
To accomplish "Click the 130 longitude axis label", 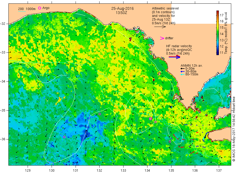I will (x=52, y=171).
